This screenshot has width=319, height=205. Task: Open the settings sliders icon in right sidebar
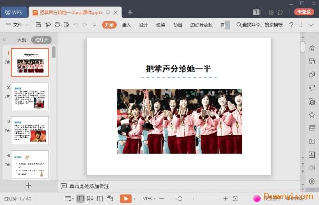tap(312, 88)
